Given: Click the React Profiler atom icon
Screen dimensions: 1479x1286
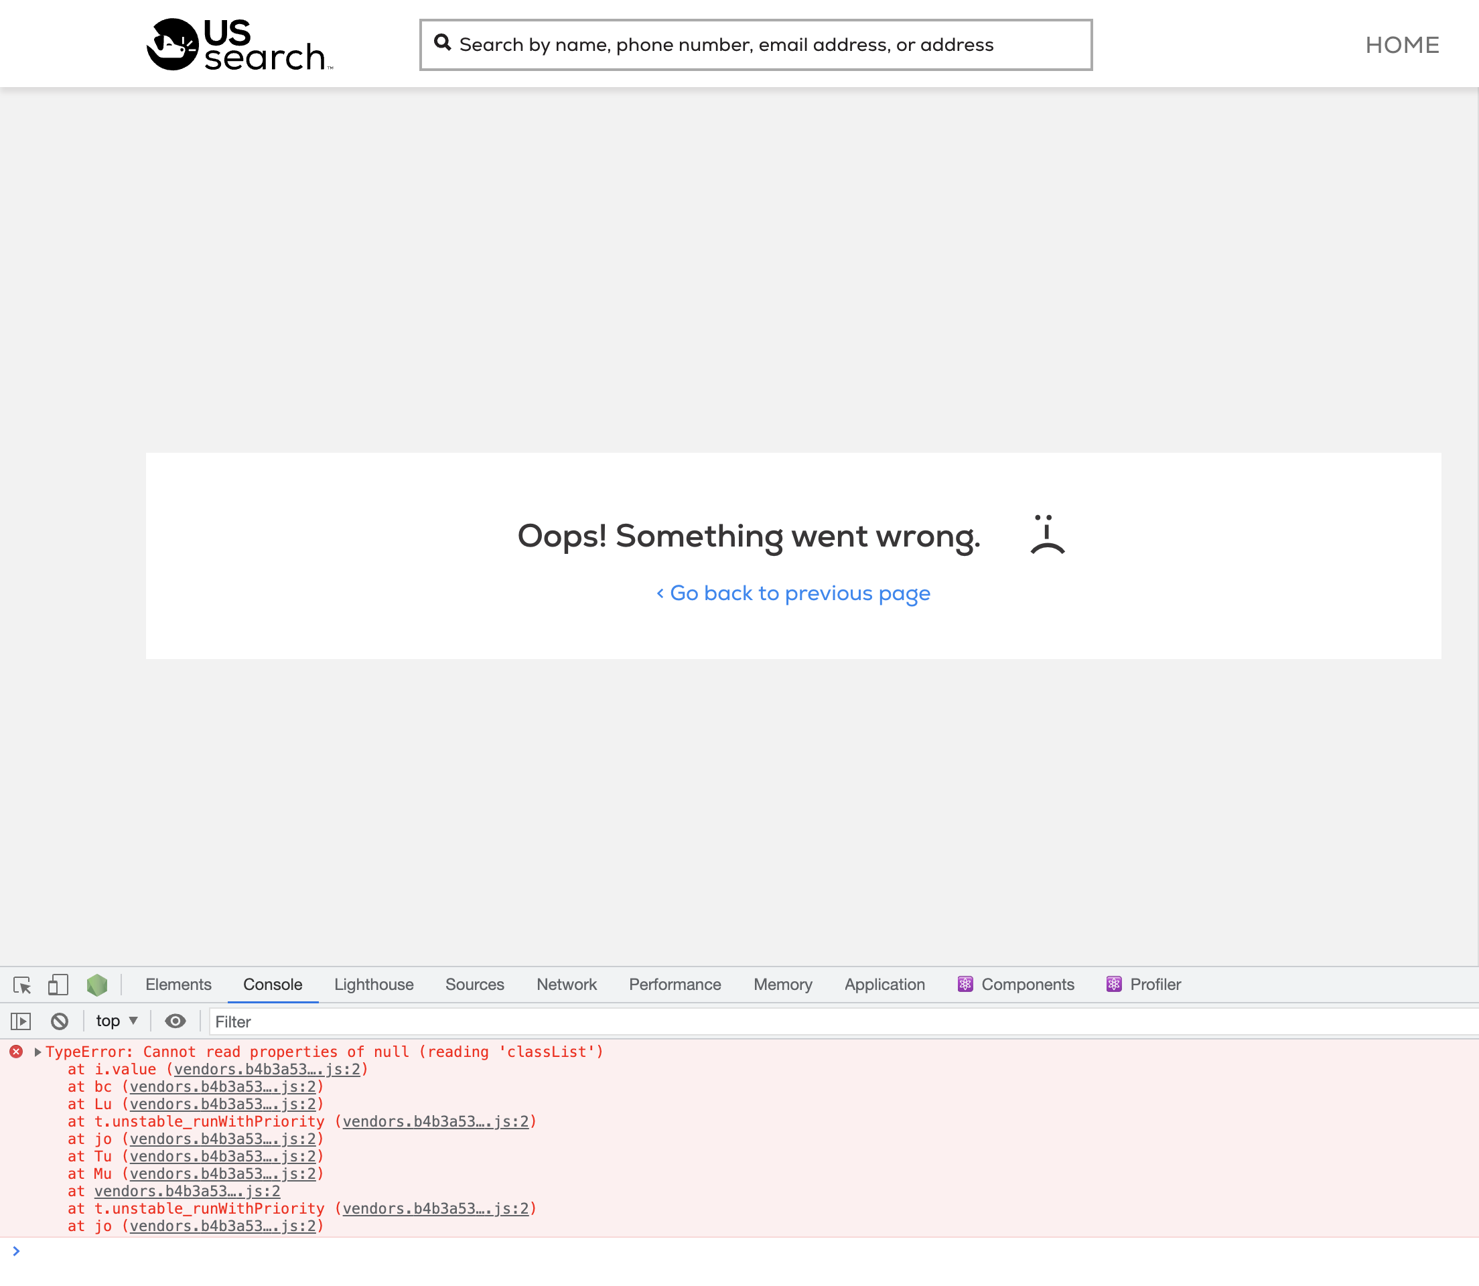Looking at the screenshot, I should tap(1114, 984).
